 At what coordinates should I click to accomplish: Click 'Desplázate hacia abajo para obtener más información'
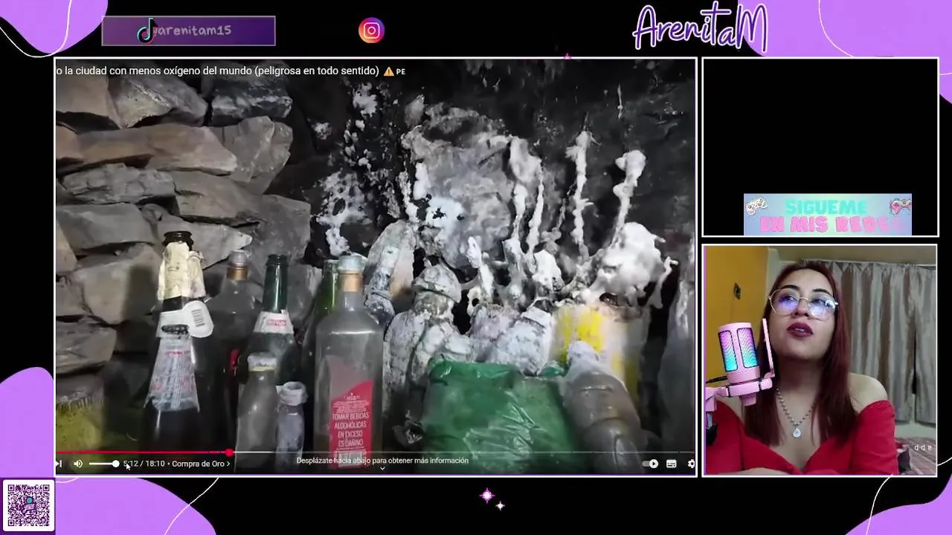pos(382,461)
